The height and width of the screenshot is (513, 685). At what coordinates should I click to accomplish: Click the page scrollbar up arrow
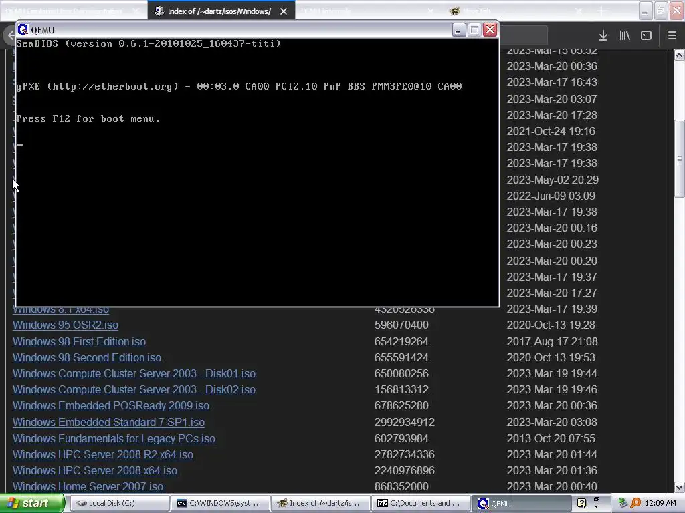[x=680, y=55]
